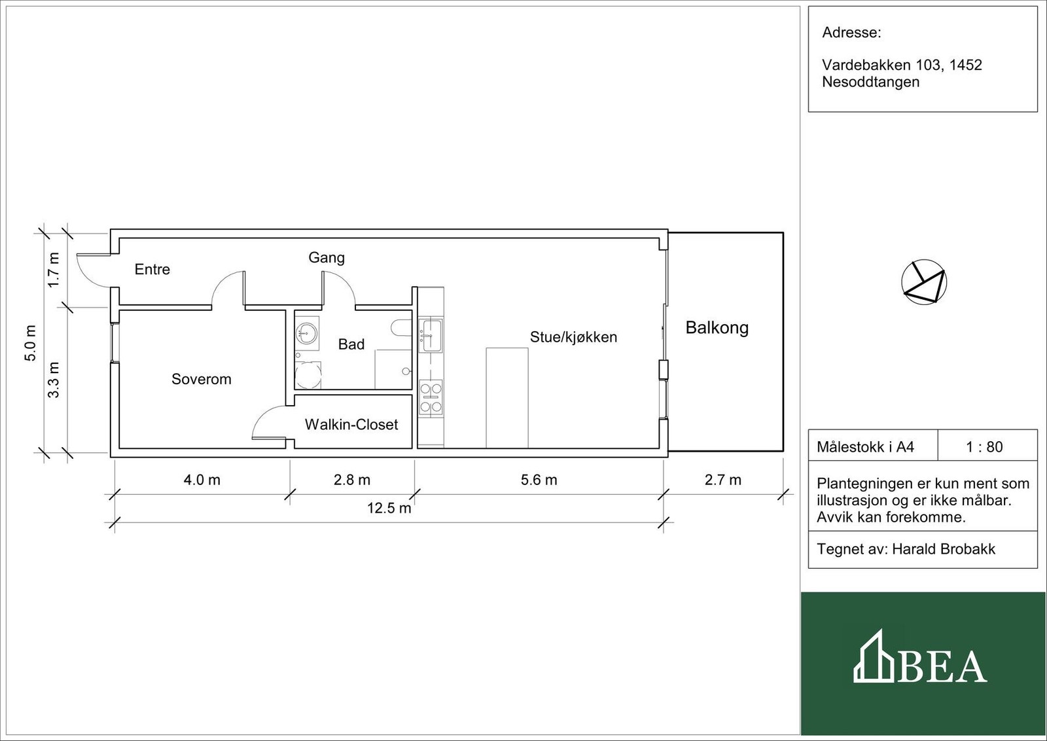Select the Walkin-Closet label
The width and height of the screenshot is (1047, 741).
coord(351,424)
